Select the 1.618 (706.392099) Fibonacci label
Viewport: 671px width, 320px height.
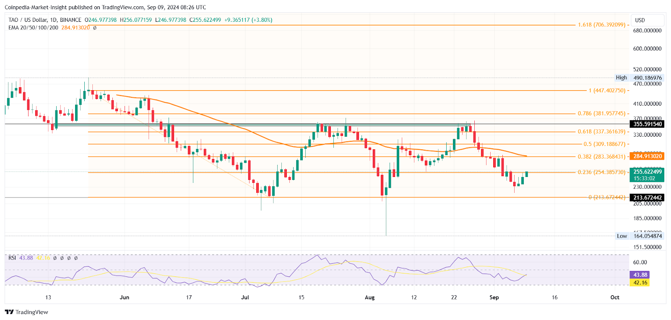point(602,25)
